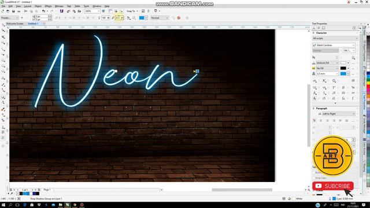370x208 pixels.
Task: Select the Ellipse tool in toolbox
Action: pos(3,66)
